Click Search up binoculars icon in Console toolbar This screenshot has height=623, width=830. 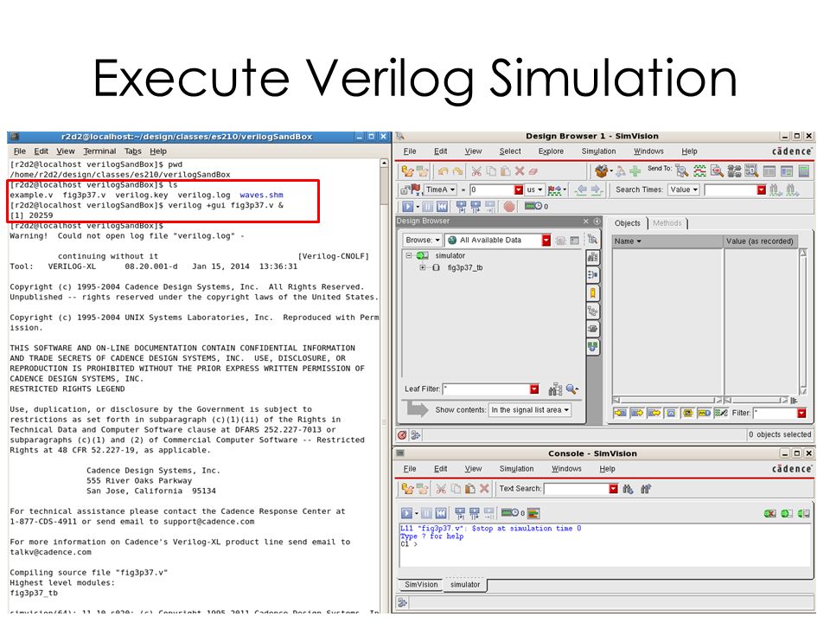pyautogui.click(x=645, y=488)
